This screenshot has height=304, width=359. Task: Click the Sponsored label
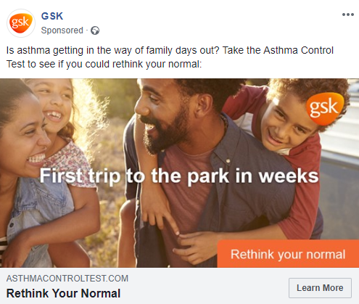(62, 30)
